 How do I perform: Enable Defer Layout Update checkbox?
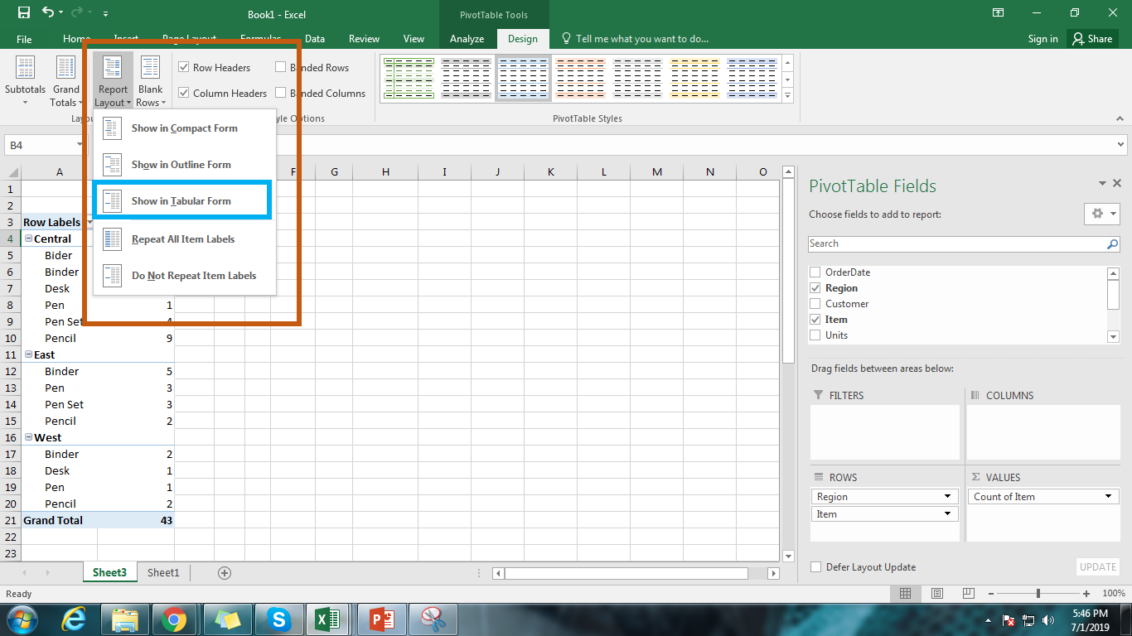816,567
